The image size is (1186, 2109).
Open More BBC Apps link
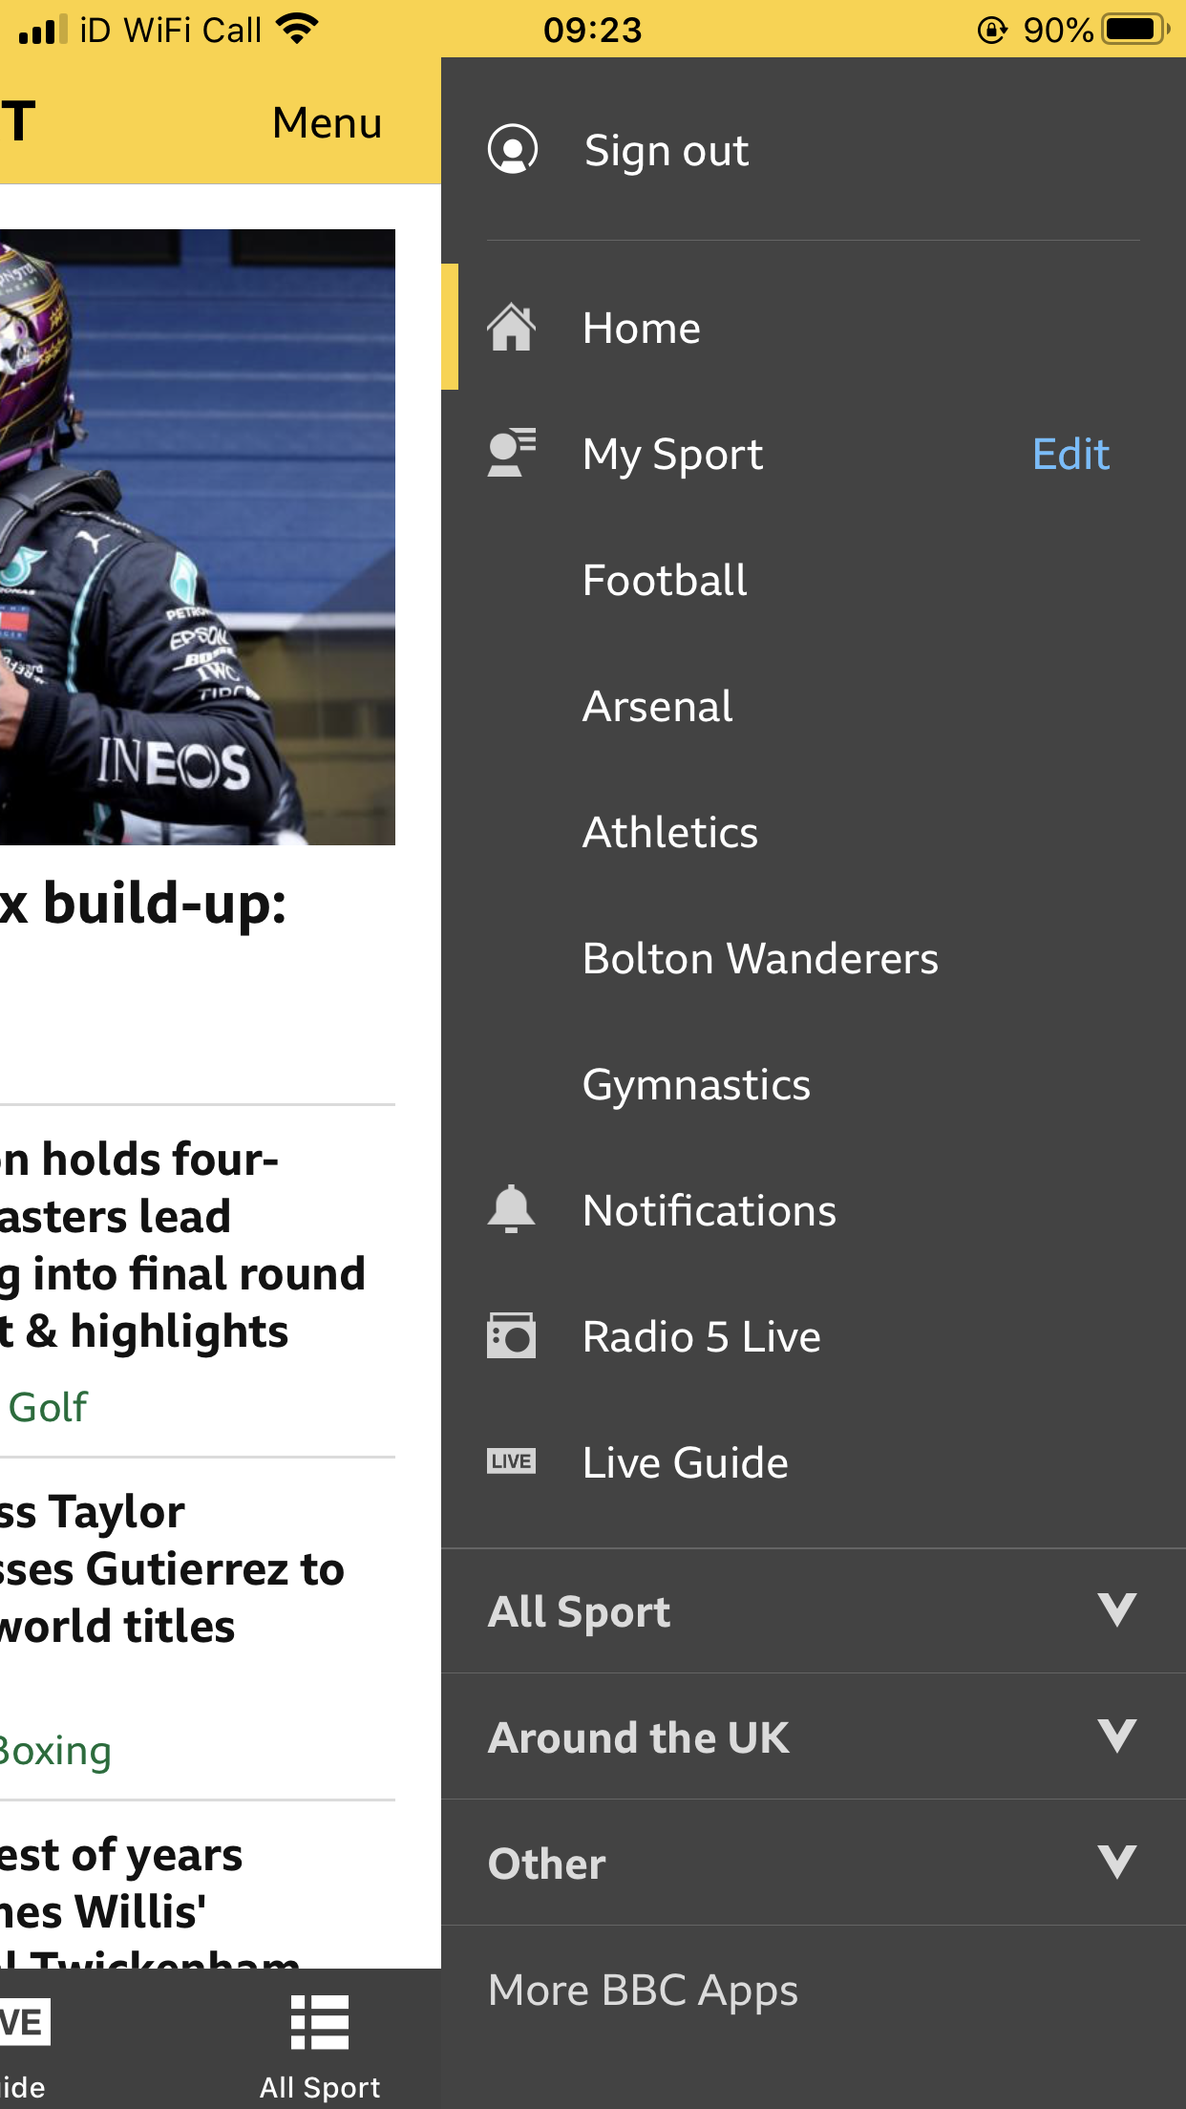(x=643, y=1992)
